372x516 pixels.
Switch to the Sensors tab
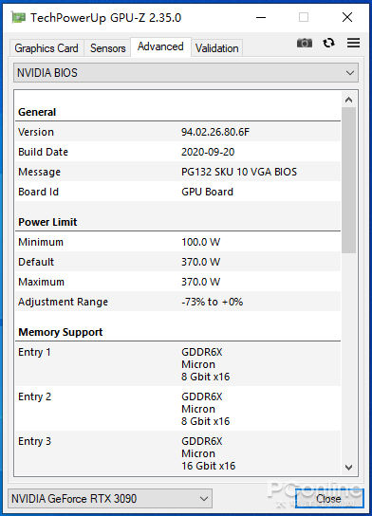tap(107, 48)
